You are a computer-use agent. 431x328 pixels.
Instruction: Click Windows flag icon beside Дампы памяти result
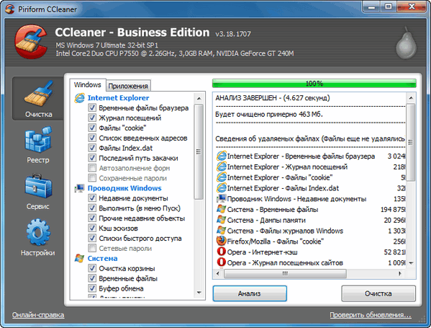pyautogui.click(x=222, y=220)
